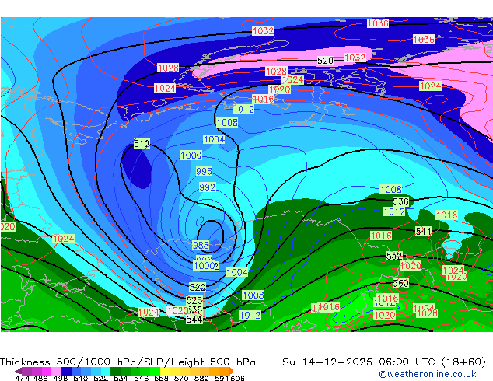The width and height of the screenshot is (493, 381).
Task: Click the blue 992 isobar label
Action: tap(207, 187)
